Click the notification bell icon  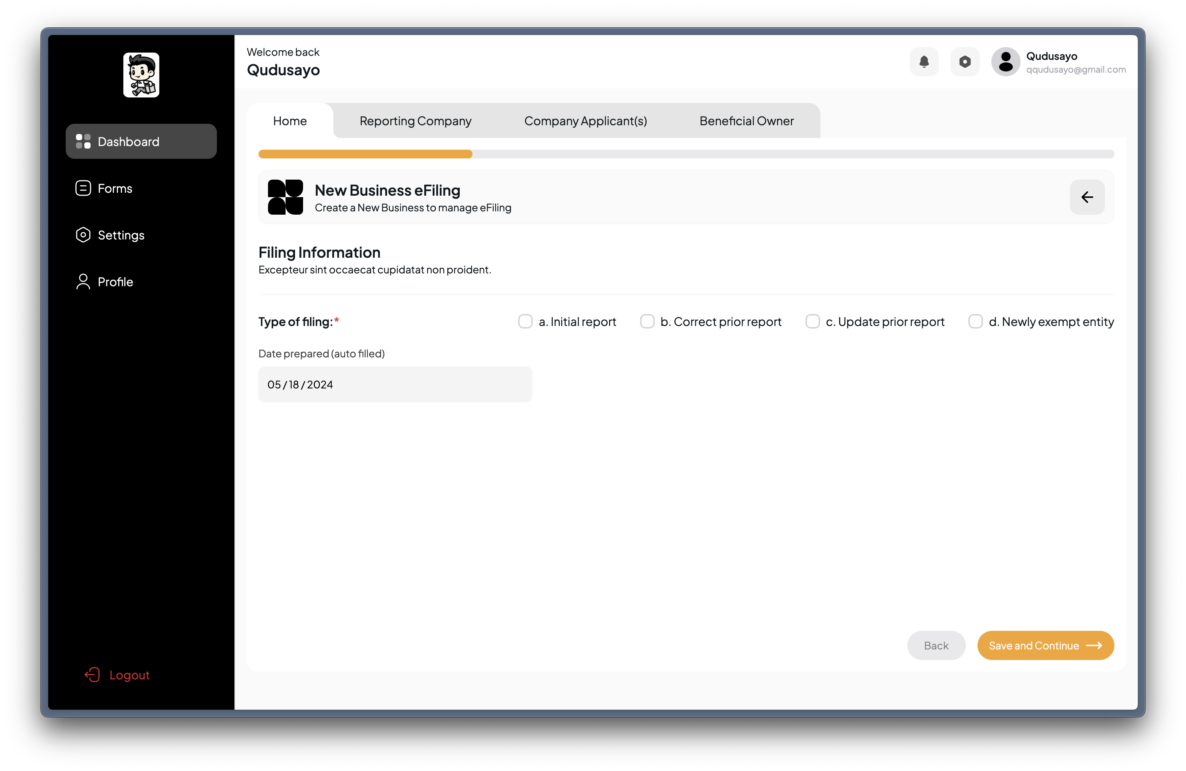pos(924,61)
